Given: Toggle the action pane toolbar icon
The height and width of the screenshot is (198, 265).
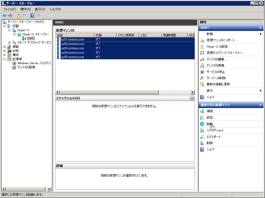Looking at the screenshot, I should (39, 16).
